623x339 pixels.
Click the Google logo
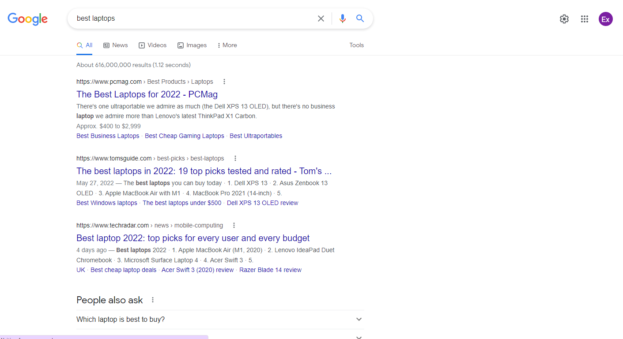27,19
